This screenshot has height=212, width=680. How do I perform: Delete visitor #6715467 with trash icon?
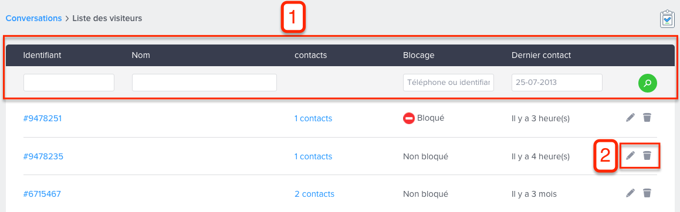[647, 193]
